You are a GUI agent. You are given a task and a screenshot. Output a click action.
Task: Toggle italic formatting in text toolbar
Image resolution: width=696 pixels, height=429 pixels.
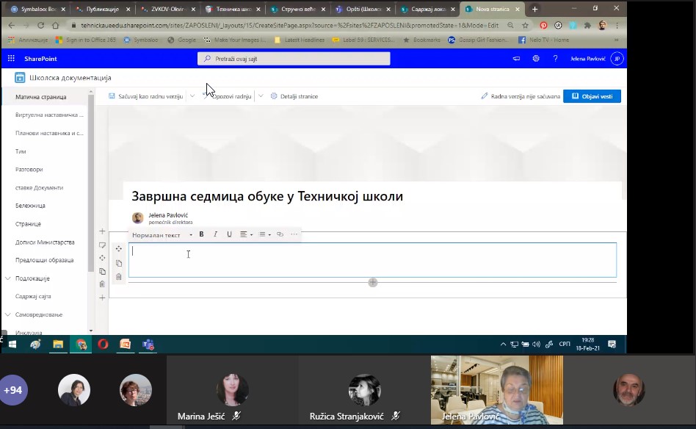click(215, 234)
